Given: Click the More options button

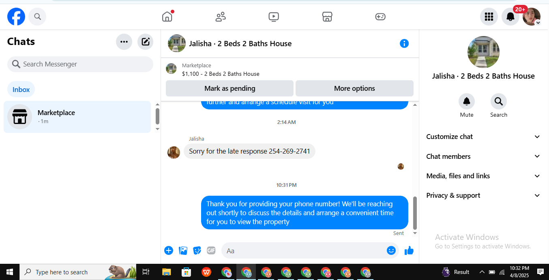Looking at the screenshot, I should pos(354,88).
